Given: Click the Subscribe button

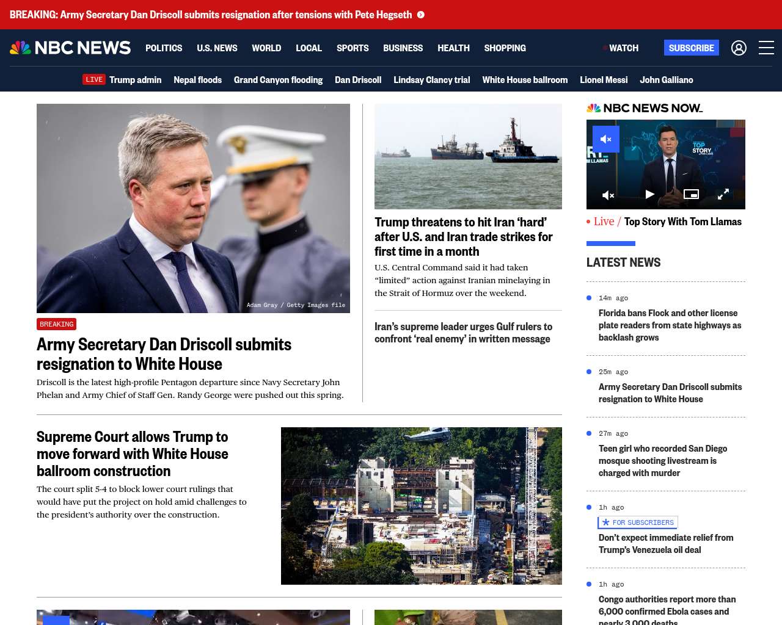Looking at the screenshot, I should click(692, 48).
